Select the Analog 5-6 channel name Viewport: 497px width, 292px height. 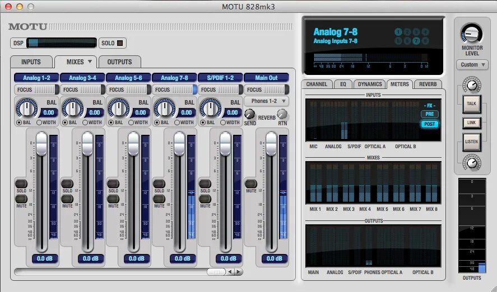click(x=128, y=78)
